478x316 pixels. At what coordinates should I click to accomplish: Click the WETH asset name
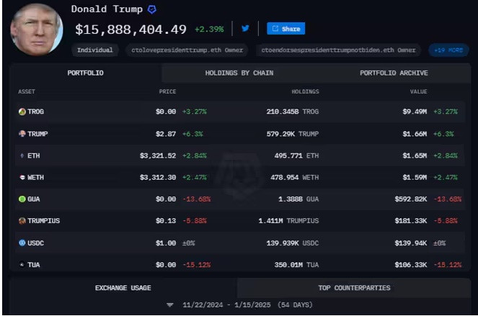[35, 177]
